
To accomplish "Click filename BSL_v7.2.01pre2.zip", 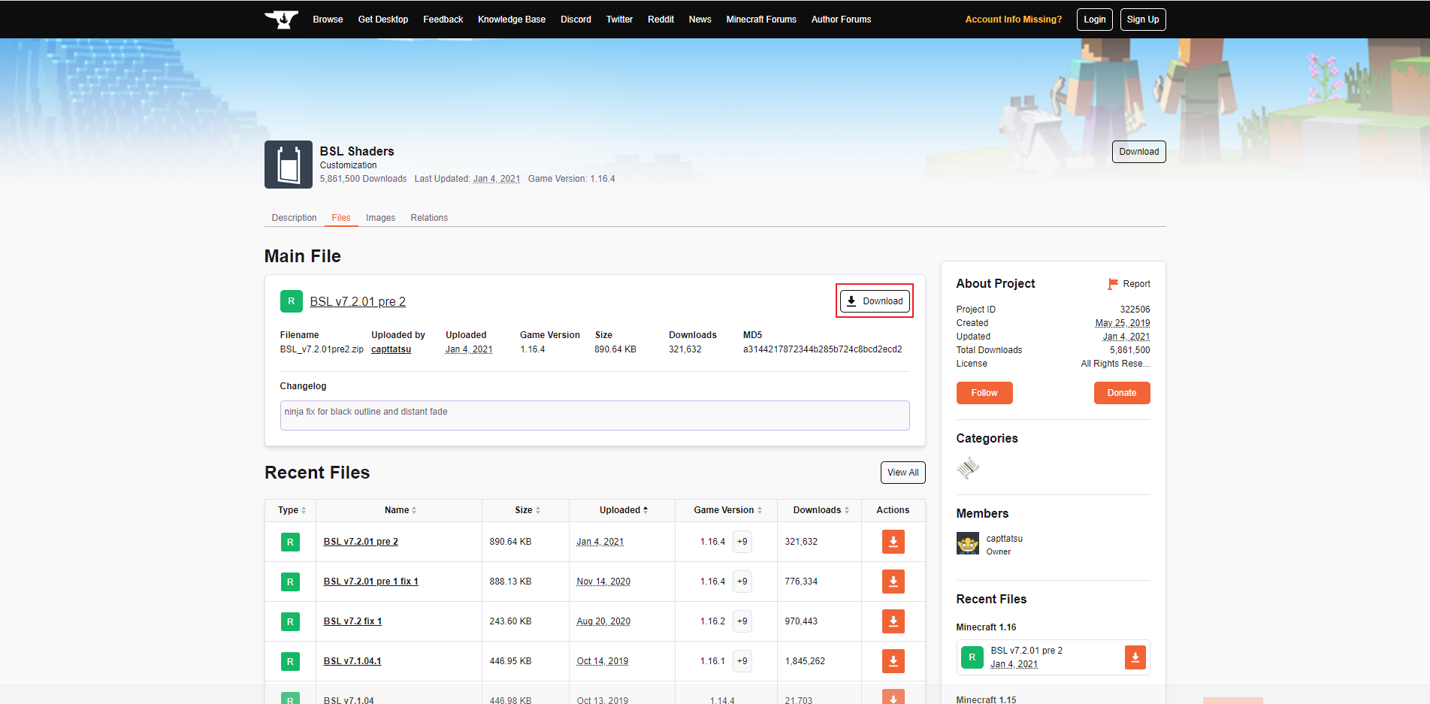I will 322,349.
